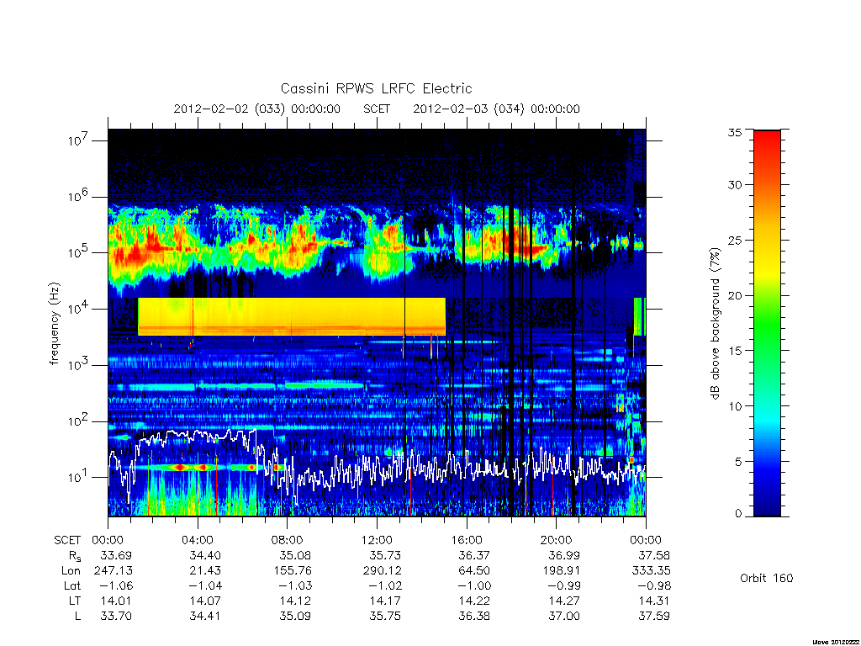Select the 'frequency (Hz)' y-axis title
Viewport: 861px width, 646px height.
(x=54, y=324)
